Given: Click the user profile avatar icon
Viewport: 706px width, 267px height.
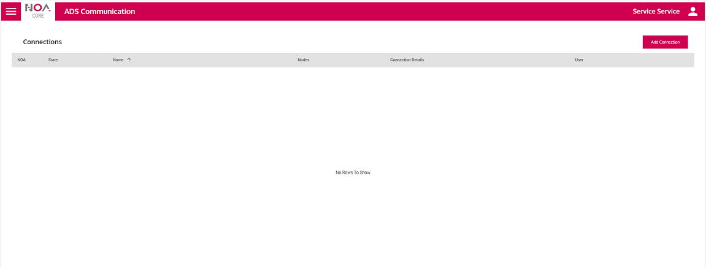Looking at the screenshot, I should click(693, 12).
